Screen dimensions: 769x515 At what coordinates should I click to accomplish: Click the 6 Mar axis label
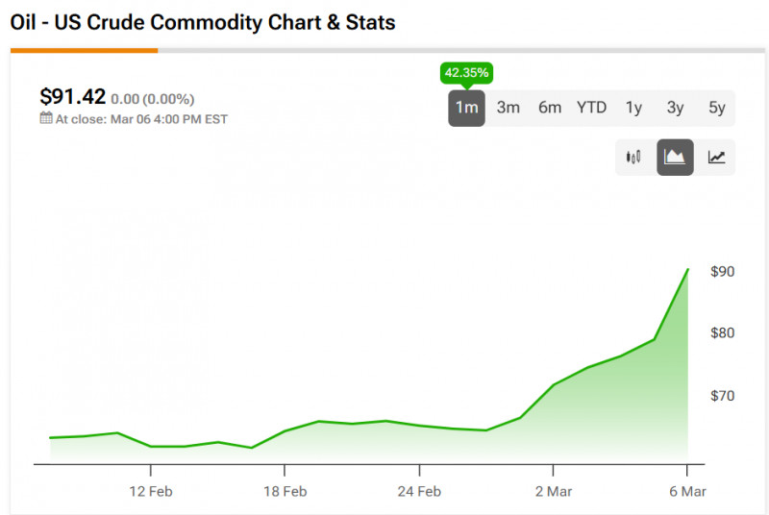[x=687, y=492]
